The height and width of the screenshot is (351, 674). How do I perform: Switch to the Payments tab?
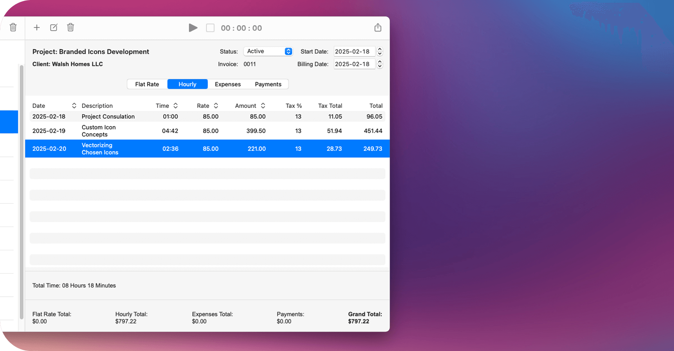pyautogui.click(x=268, y=84)
